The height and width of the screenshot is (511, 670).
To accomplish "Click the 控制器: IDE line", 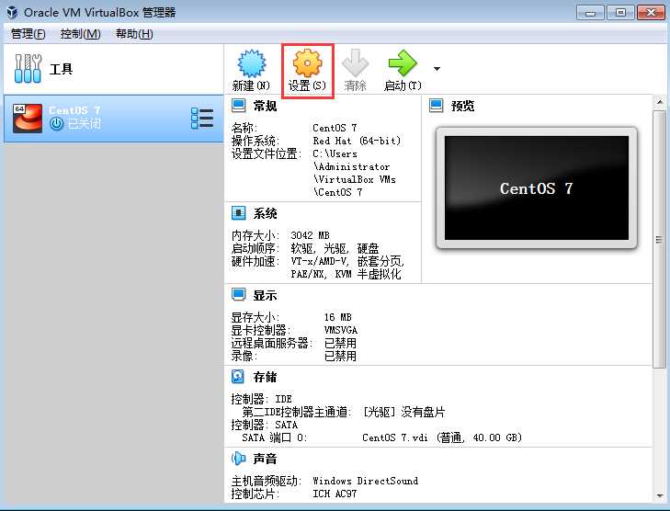I will pyautogui.click(x=261, y=399).
